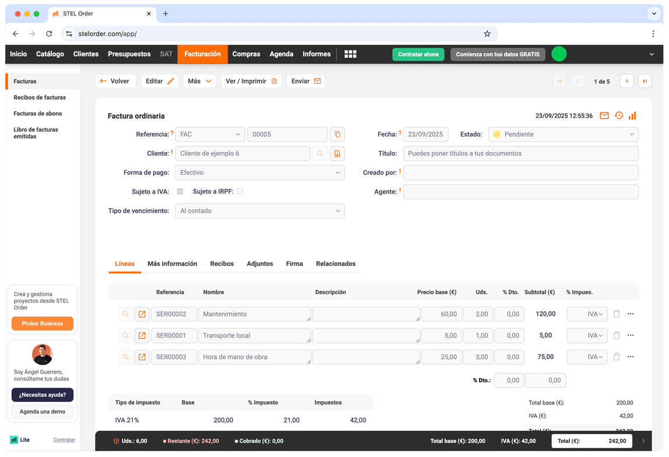Expand the Tipo de vencimiento dropdown
The image size is (669, 457).
(259, 211)
